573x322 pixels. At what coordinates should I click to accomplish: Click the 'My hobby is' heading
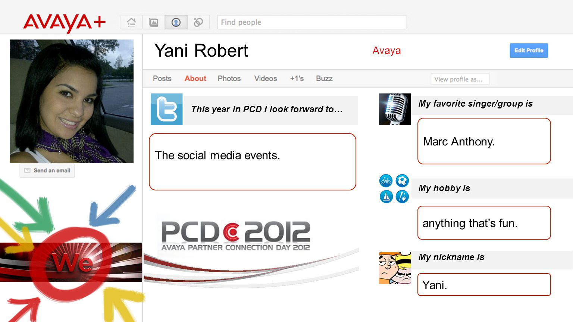pos(444,188)
